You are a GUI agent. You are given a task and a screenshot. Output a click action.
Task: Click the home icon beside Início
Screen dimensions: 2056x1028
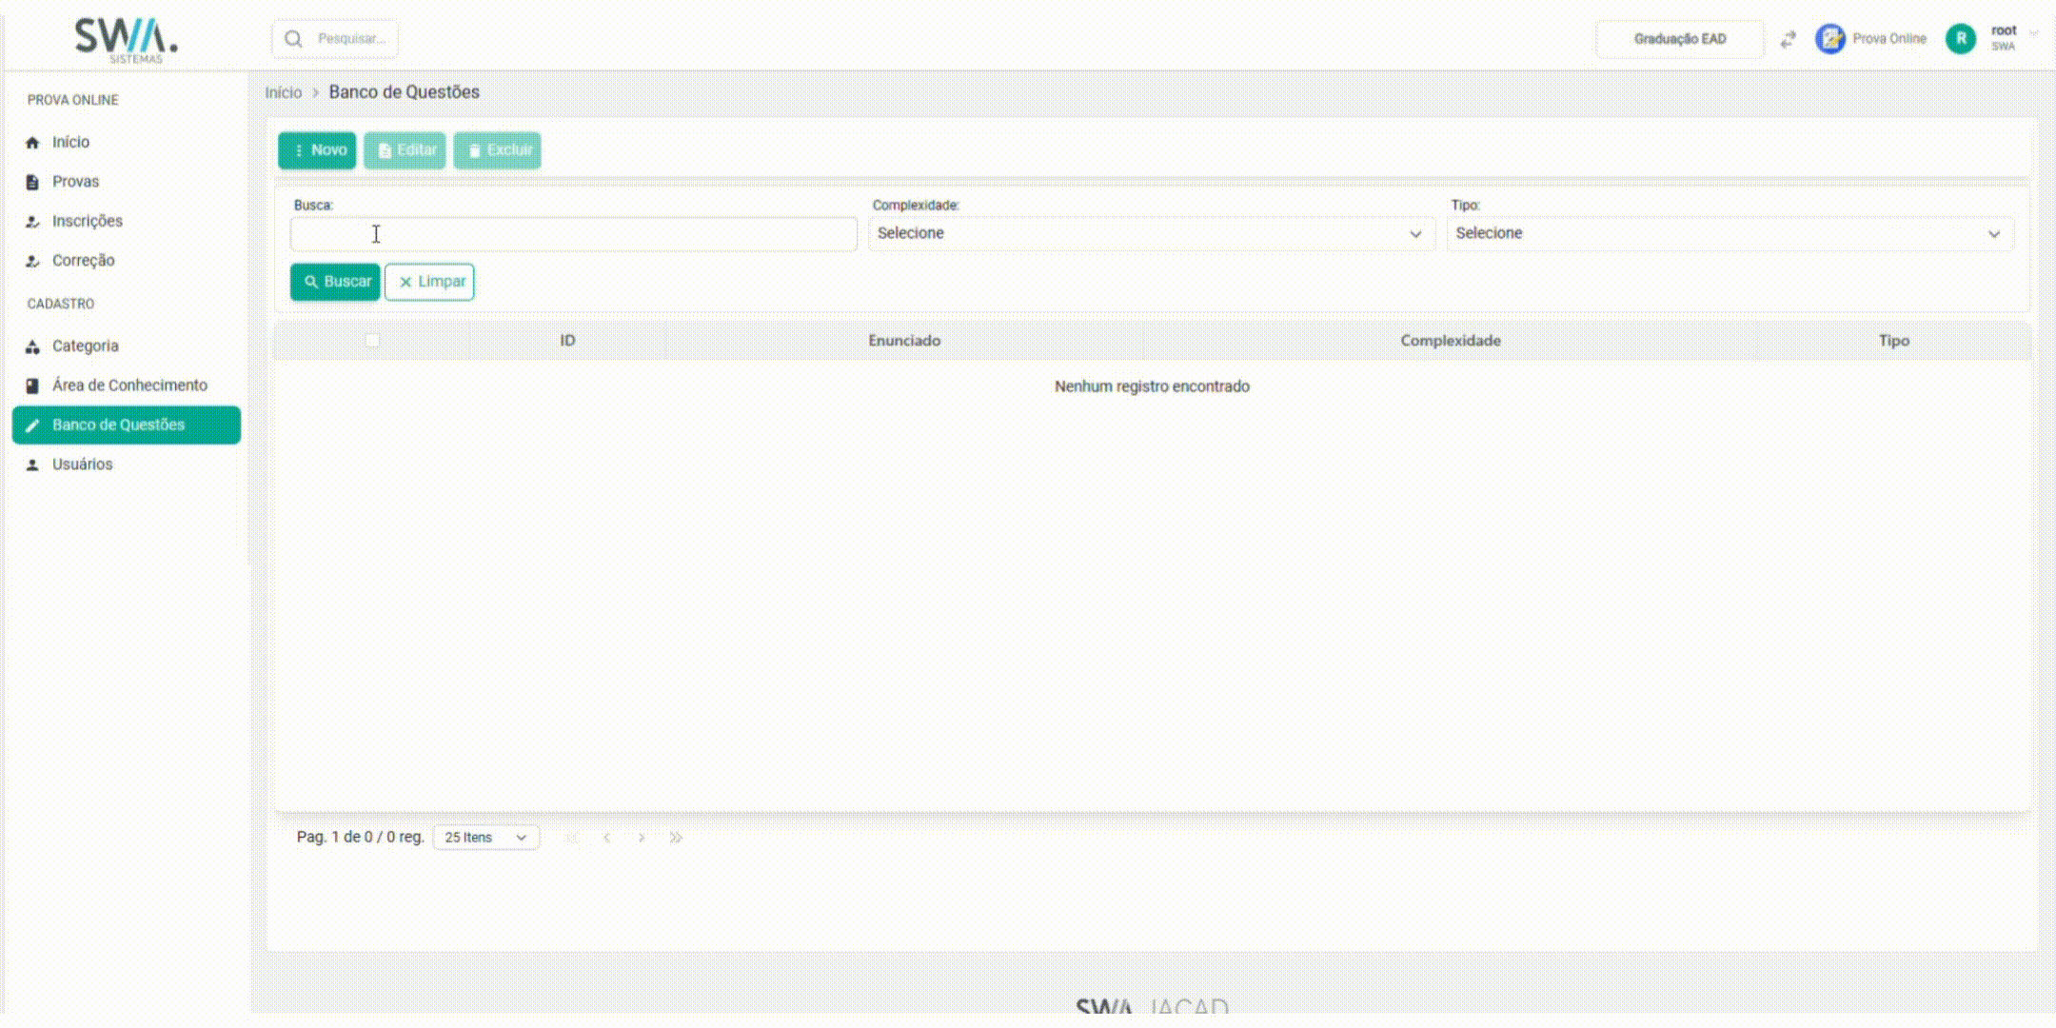32,143
